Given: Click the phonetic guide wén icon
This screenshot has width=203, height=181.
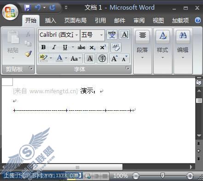Looking at the screenshot, I should pyautogui.click(x=112, y=34).
